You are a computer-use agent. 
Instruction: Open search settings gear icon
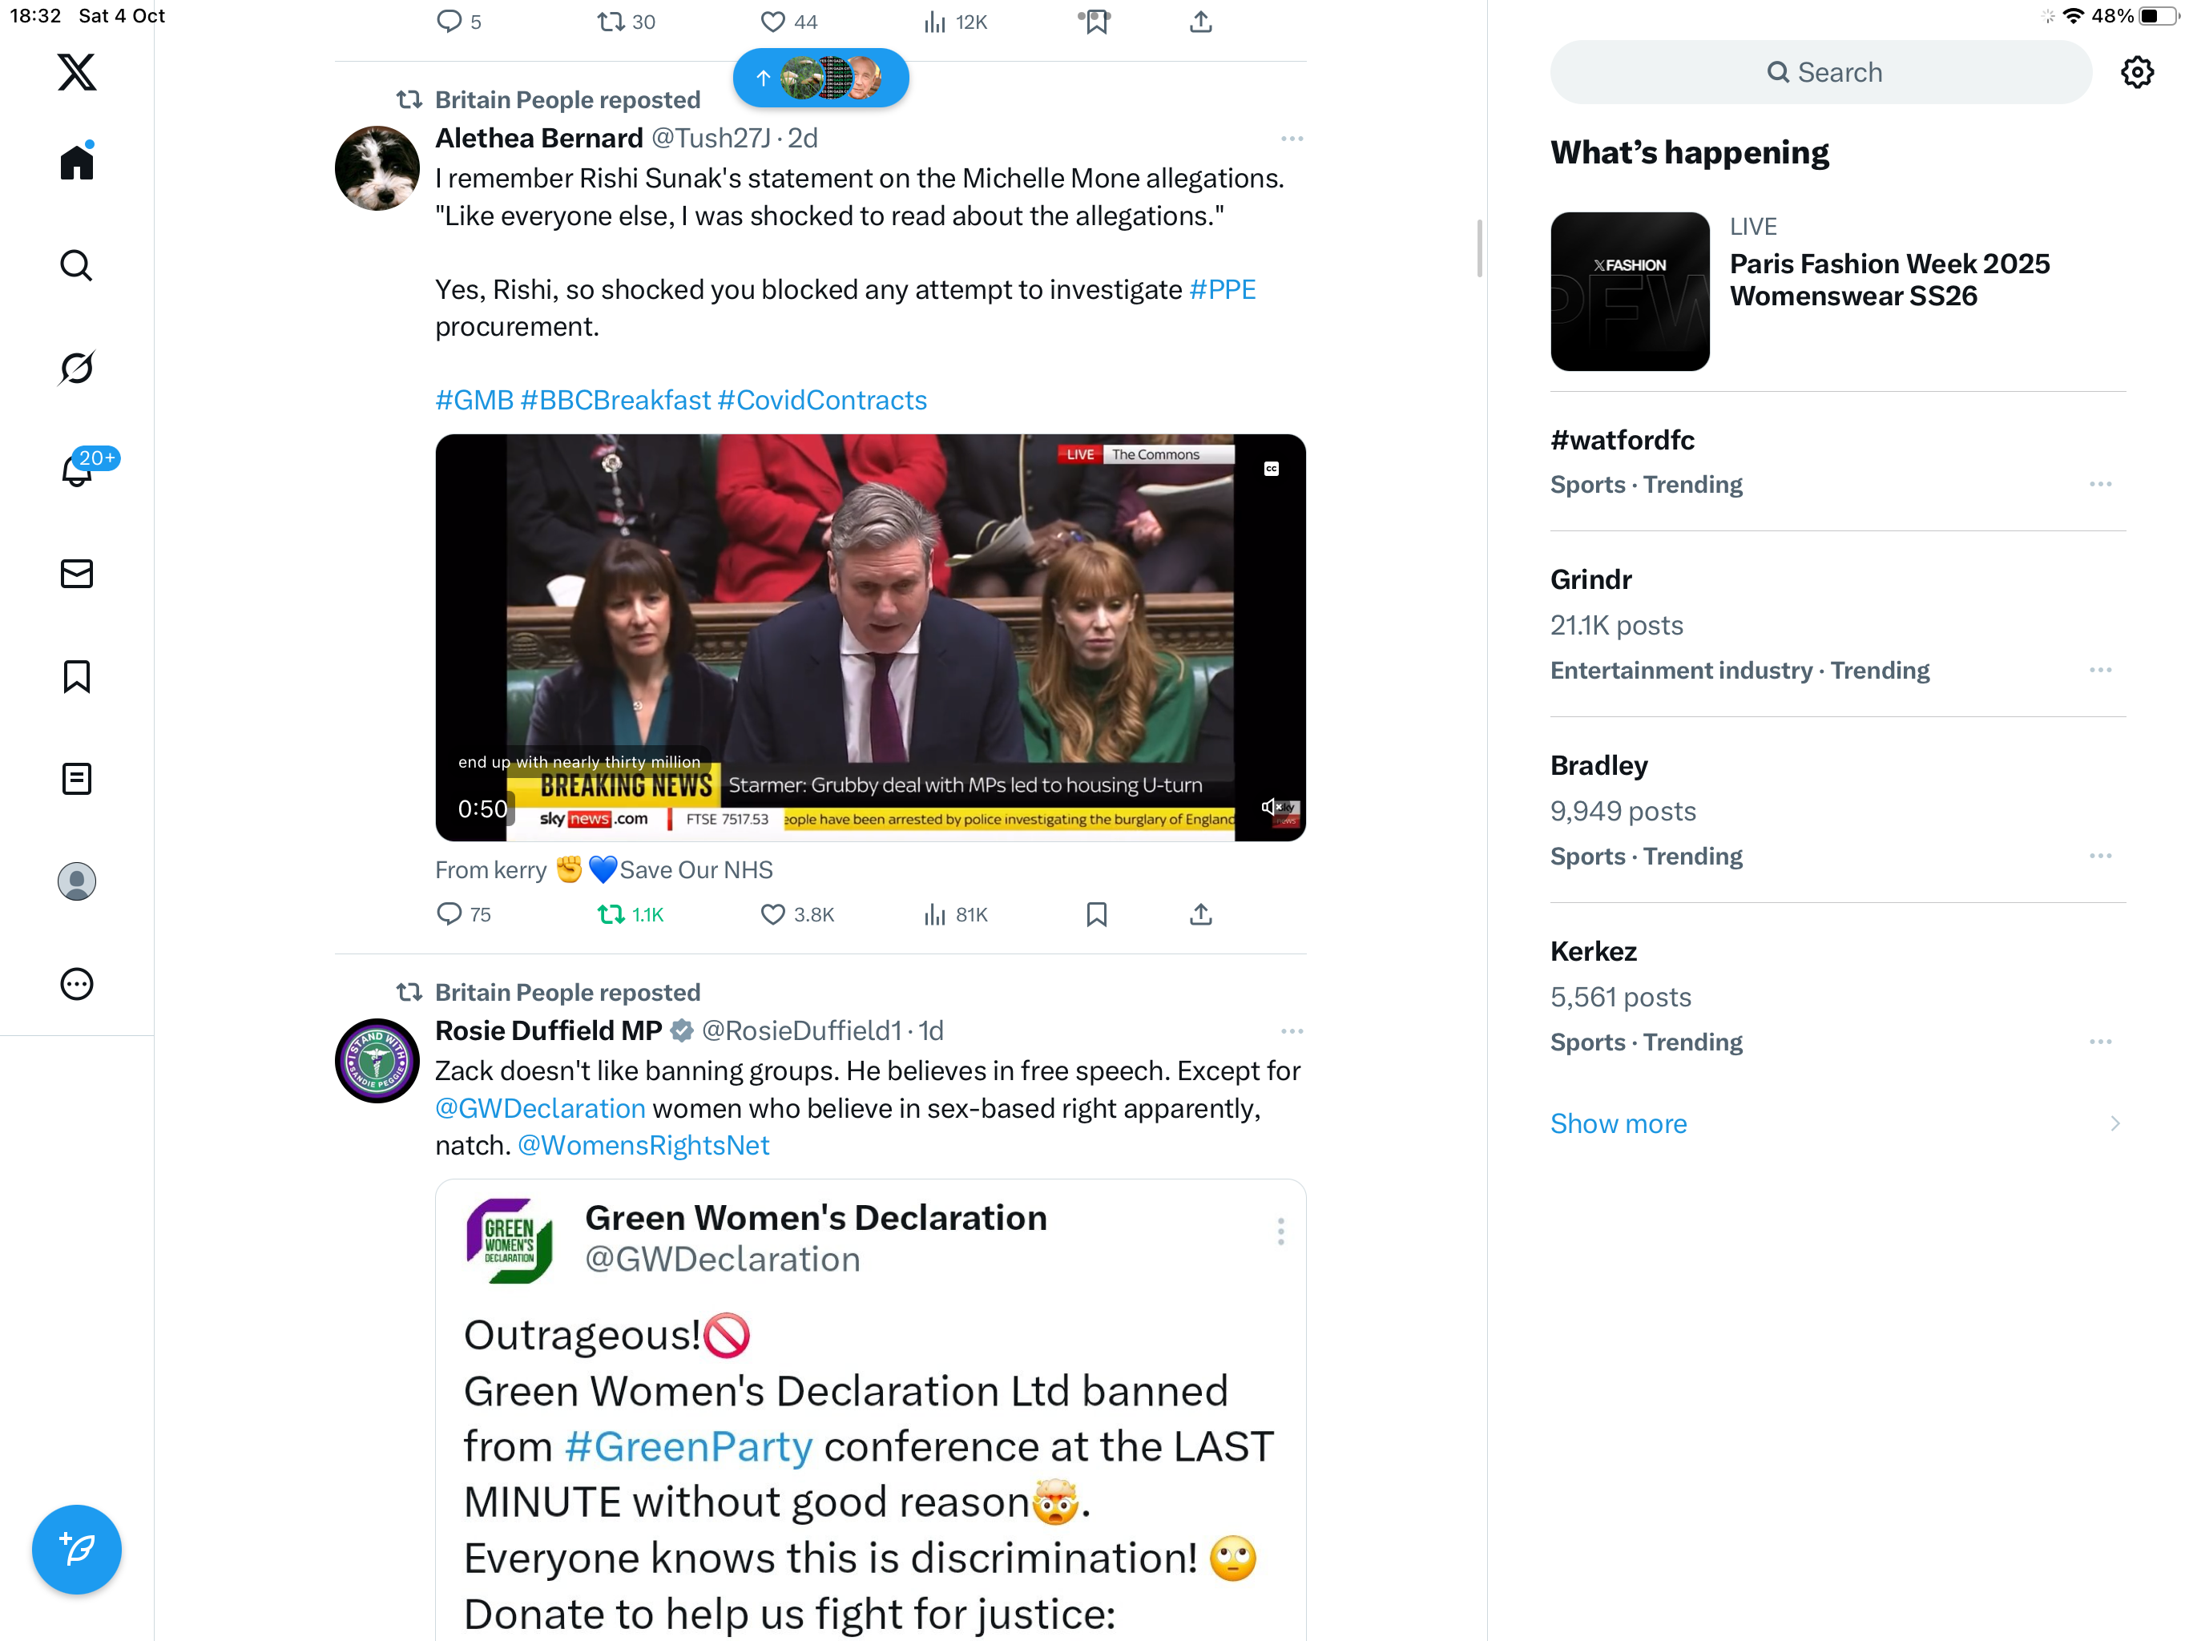click(x=2137, y=72)
